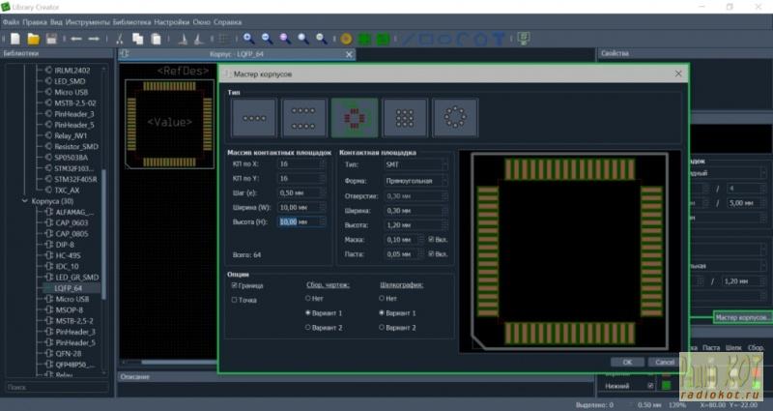Toggle the Граница checkbox
Screen dimensions: 773x411
(235, 285)
